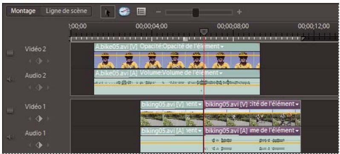Click the Vidéo 1 track label
The height and width of the screenshot is (154, 340).
coord(35,107)
